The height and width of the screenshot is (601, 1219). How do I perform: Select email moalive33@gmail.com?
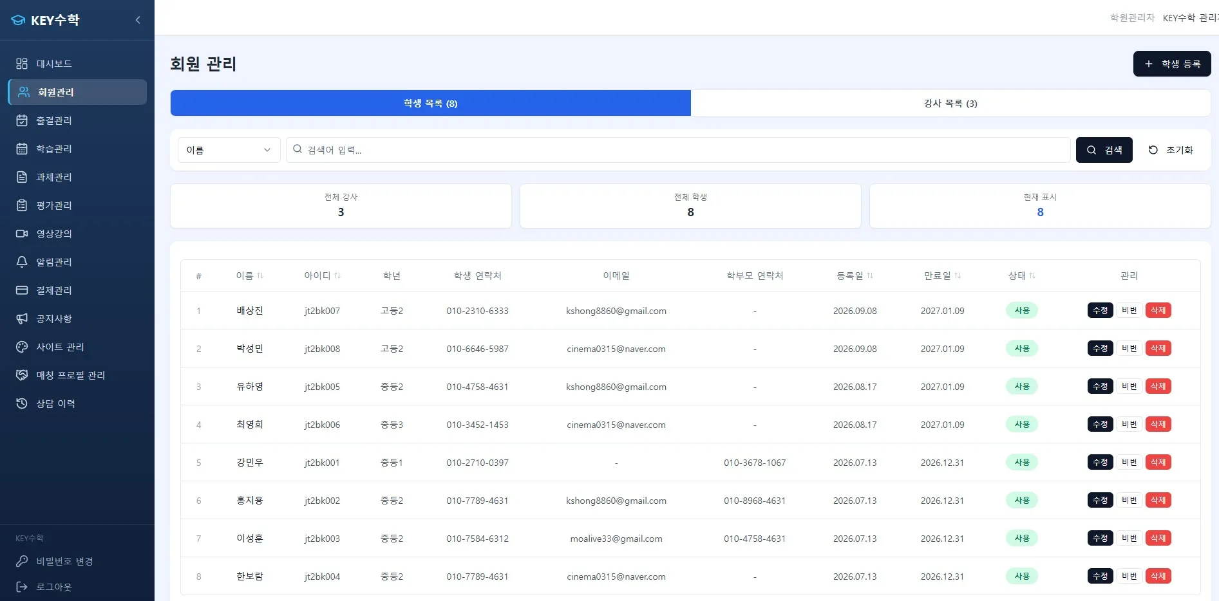tap(616, 539)
